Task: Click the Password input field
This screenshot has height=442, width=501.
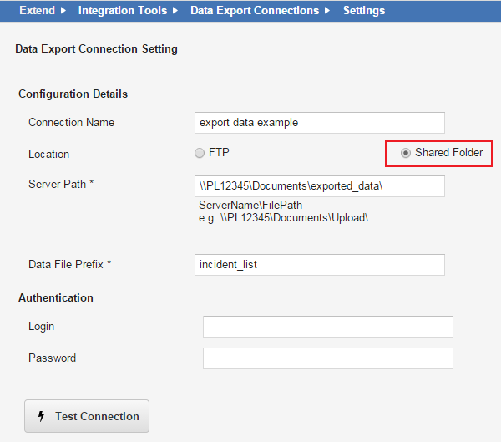Action: (327, 358)
